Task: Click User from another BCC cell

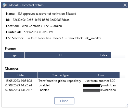Action: pos(100,81)
